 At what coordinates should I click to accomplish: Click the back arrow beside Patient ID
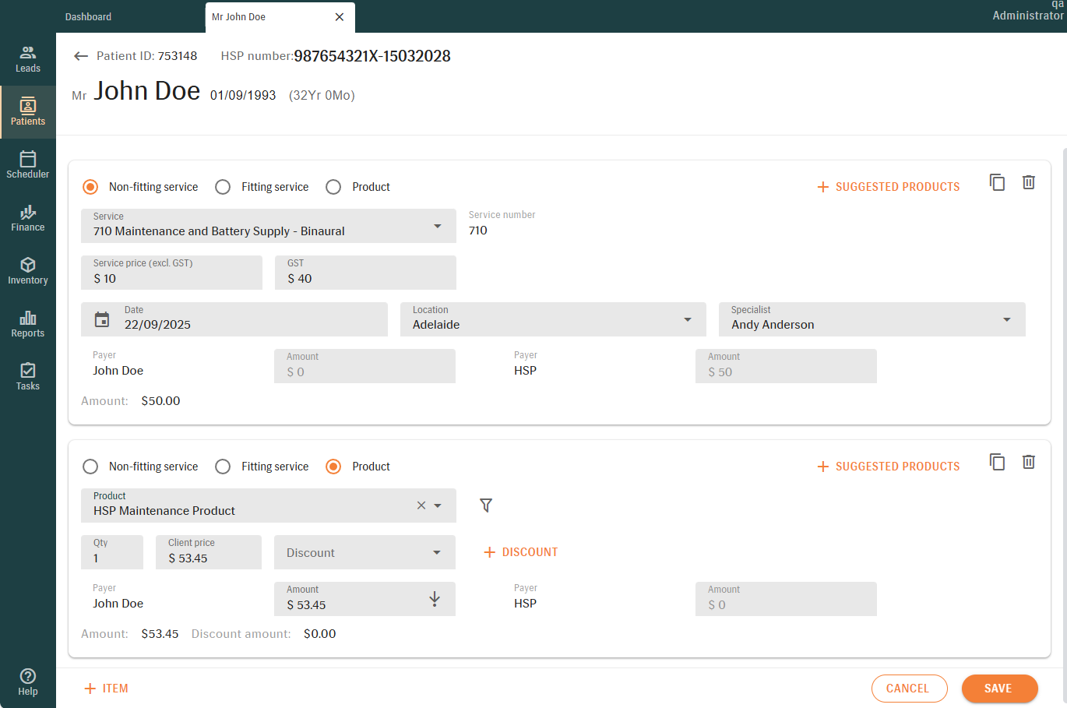click(x=81, y=56)
